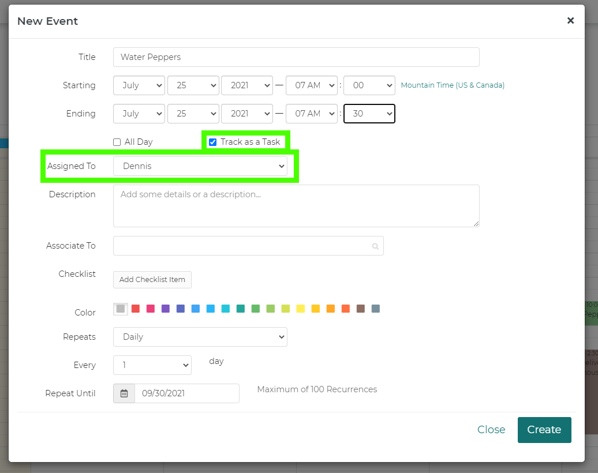The height and width of the screenshot is (473, 598).
Task: Open the Assigned To dropdown showing Dennis
Action: [x=200, y=166]
